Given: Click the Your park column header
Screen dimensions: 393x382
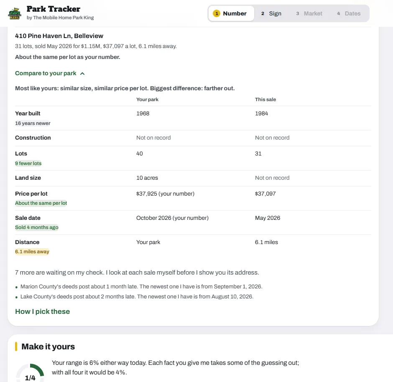Looking at the screenshot, I should [147, 99].
